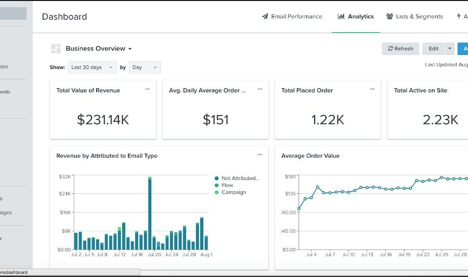The image size is (468, 277).
Task: Open options menu on Avg. Daily Average Order card
Action: 260,89
